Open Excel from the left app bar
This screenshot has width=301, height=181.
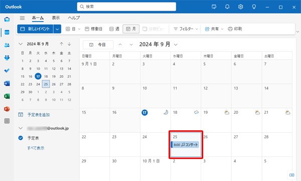coord(7,96)
